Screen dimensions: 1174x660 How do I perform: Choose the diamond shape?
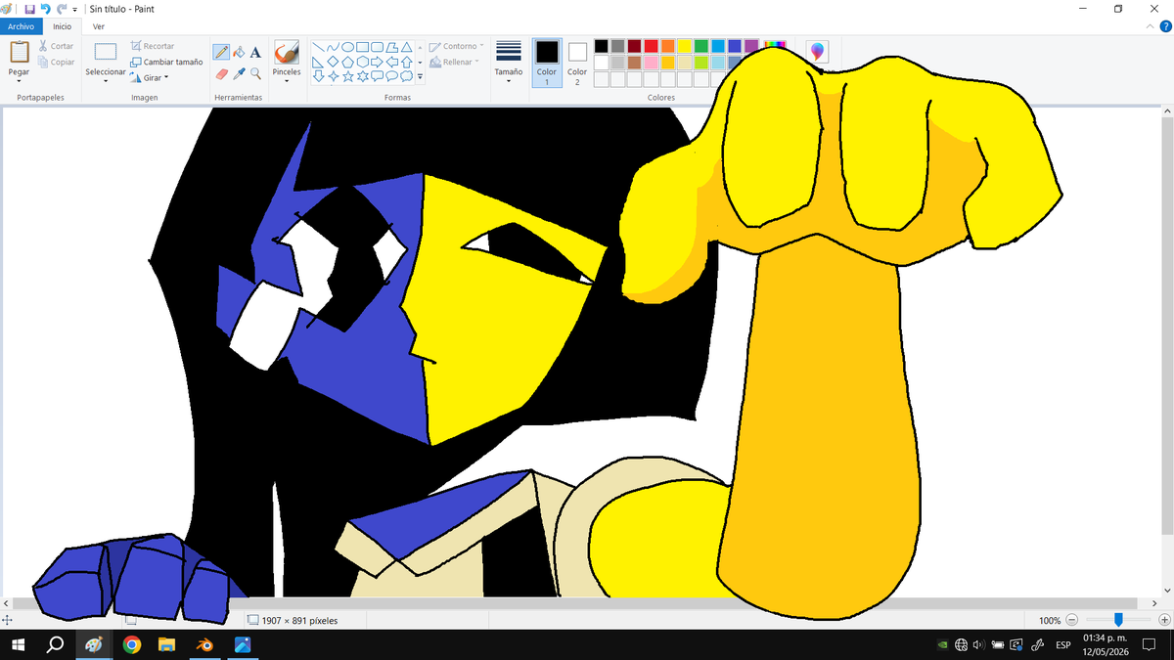click(333, 62)
